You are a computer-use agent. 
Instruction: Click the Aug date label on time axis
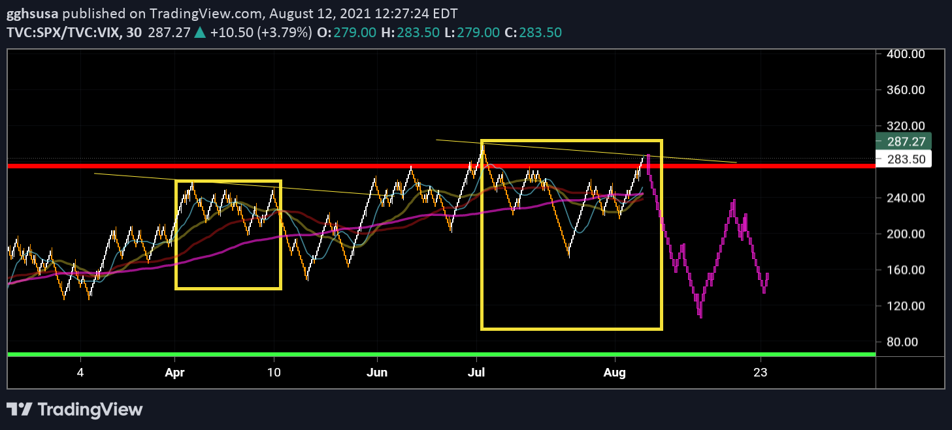(x=615, y=373)
